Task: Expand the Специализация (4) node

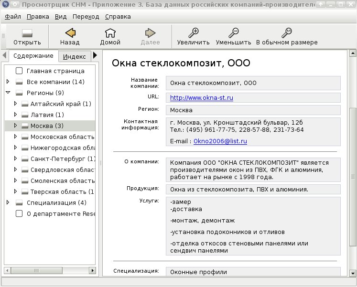Action: point(8,202)
